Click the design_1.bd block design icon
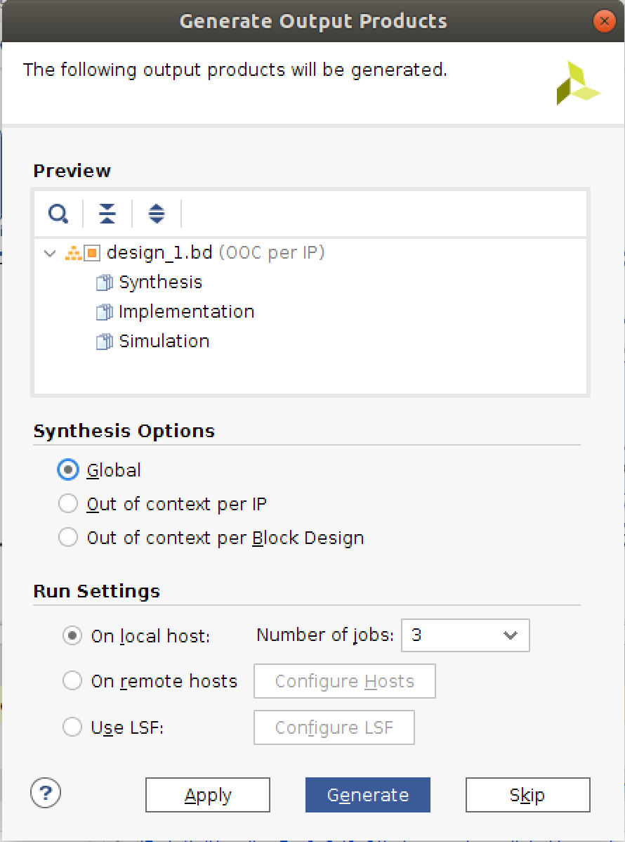 84,253
